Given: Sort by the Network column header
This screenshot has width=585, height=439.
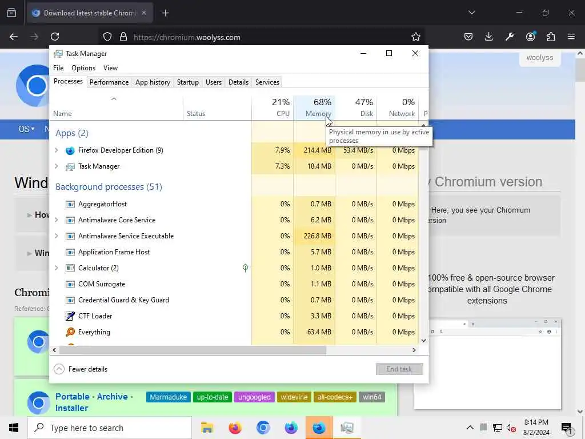Looking at the screenshot, I should [x=398, y=107].
